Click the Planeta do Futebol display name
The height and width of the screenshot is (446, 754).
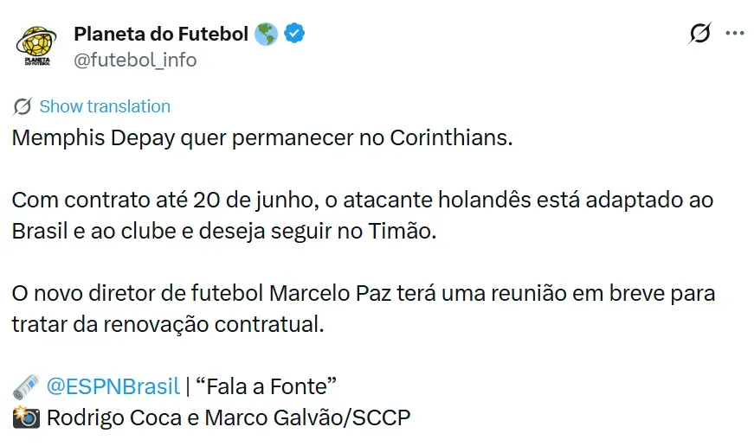(162, 34)
